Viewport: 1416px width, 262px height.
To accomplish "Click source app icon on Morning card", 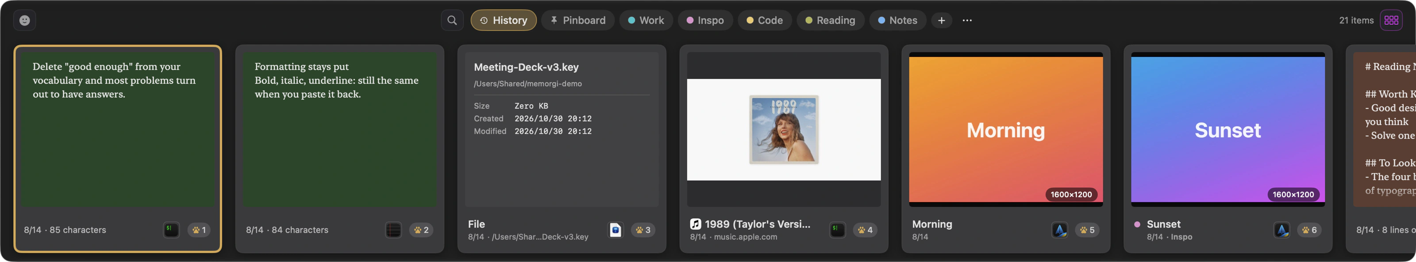I will click(1059, 230).
